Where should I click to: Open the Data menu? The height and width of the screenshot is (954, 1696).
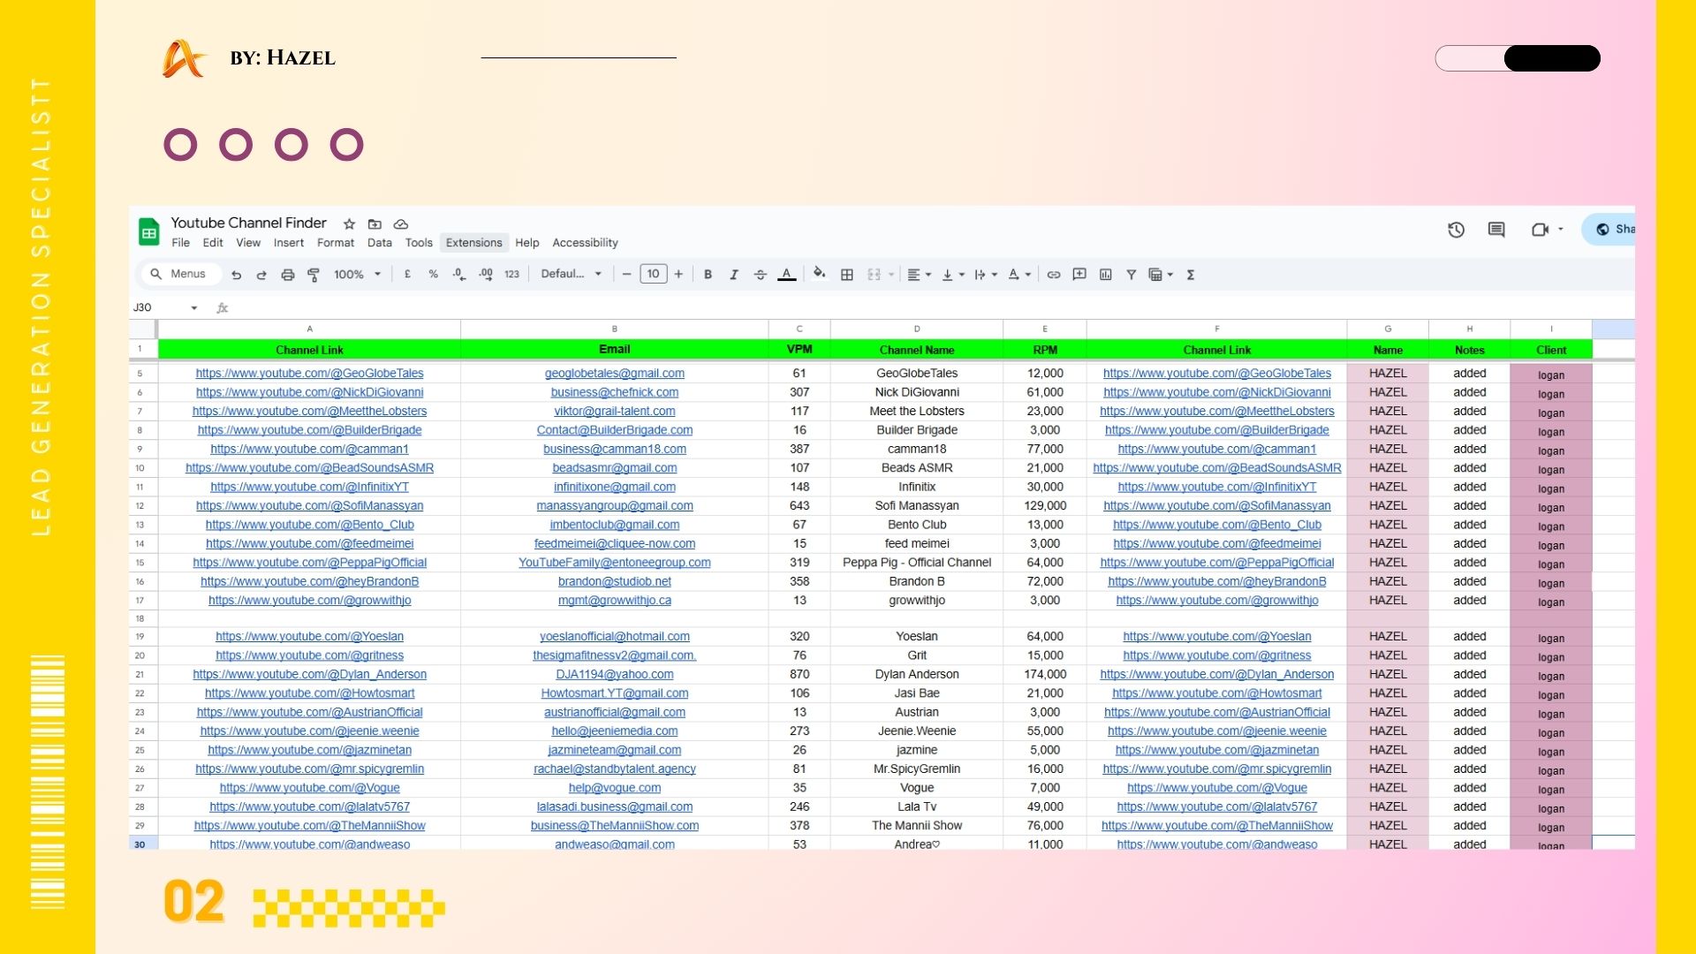coord(379,243)
